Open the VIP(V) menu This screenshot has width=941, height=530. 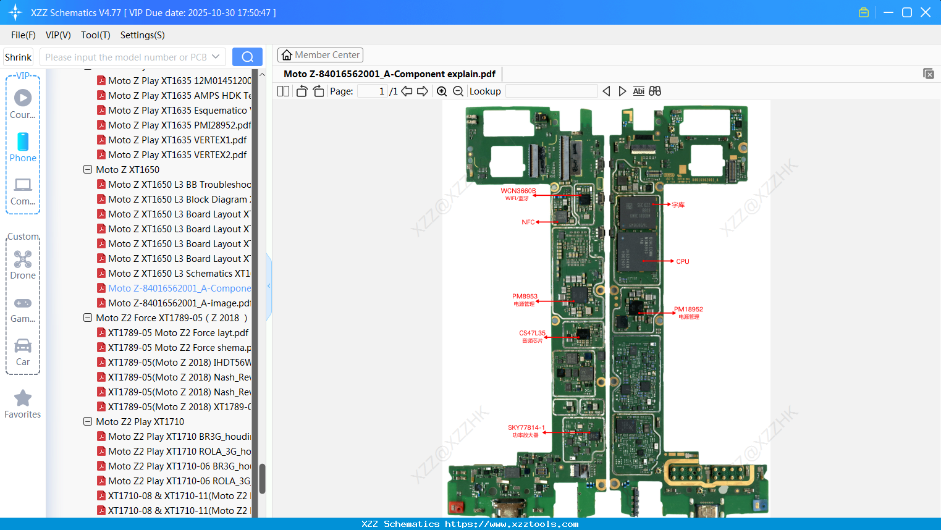coord(57,35)
